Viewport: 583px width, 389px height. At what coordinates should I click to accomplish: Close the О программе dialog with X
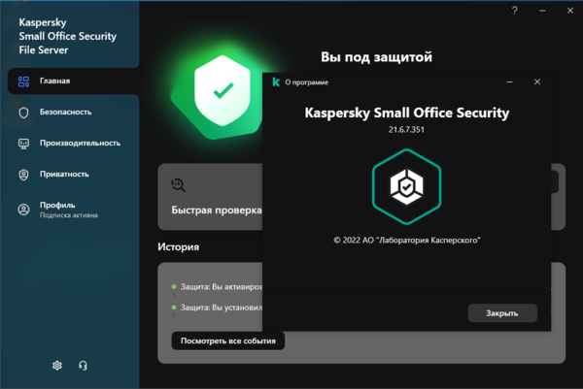[537, 81]
